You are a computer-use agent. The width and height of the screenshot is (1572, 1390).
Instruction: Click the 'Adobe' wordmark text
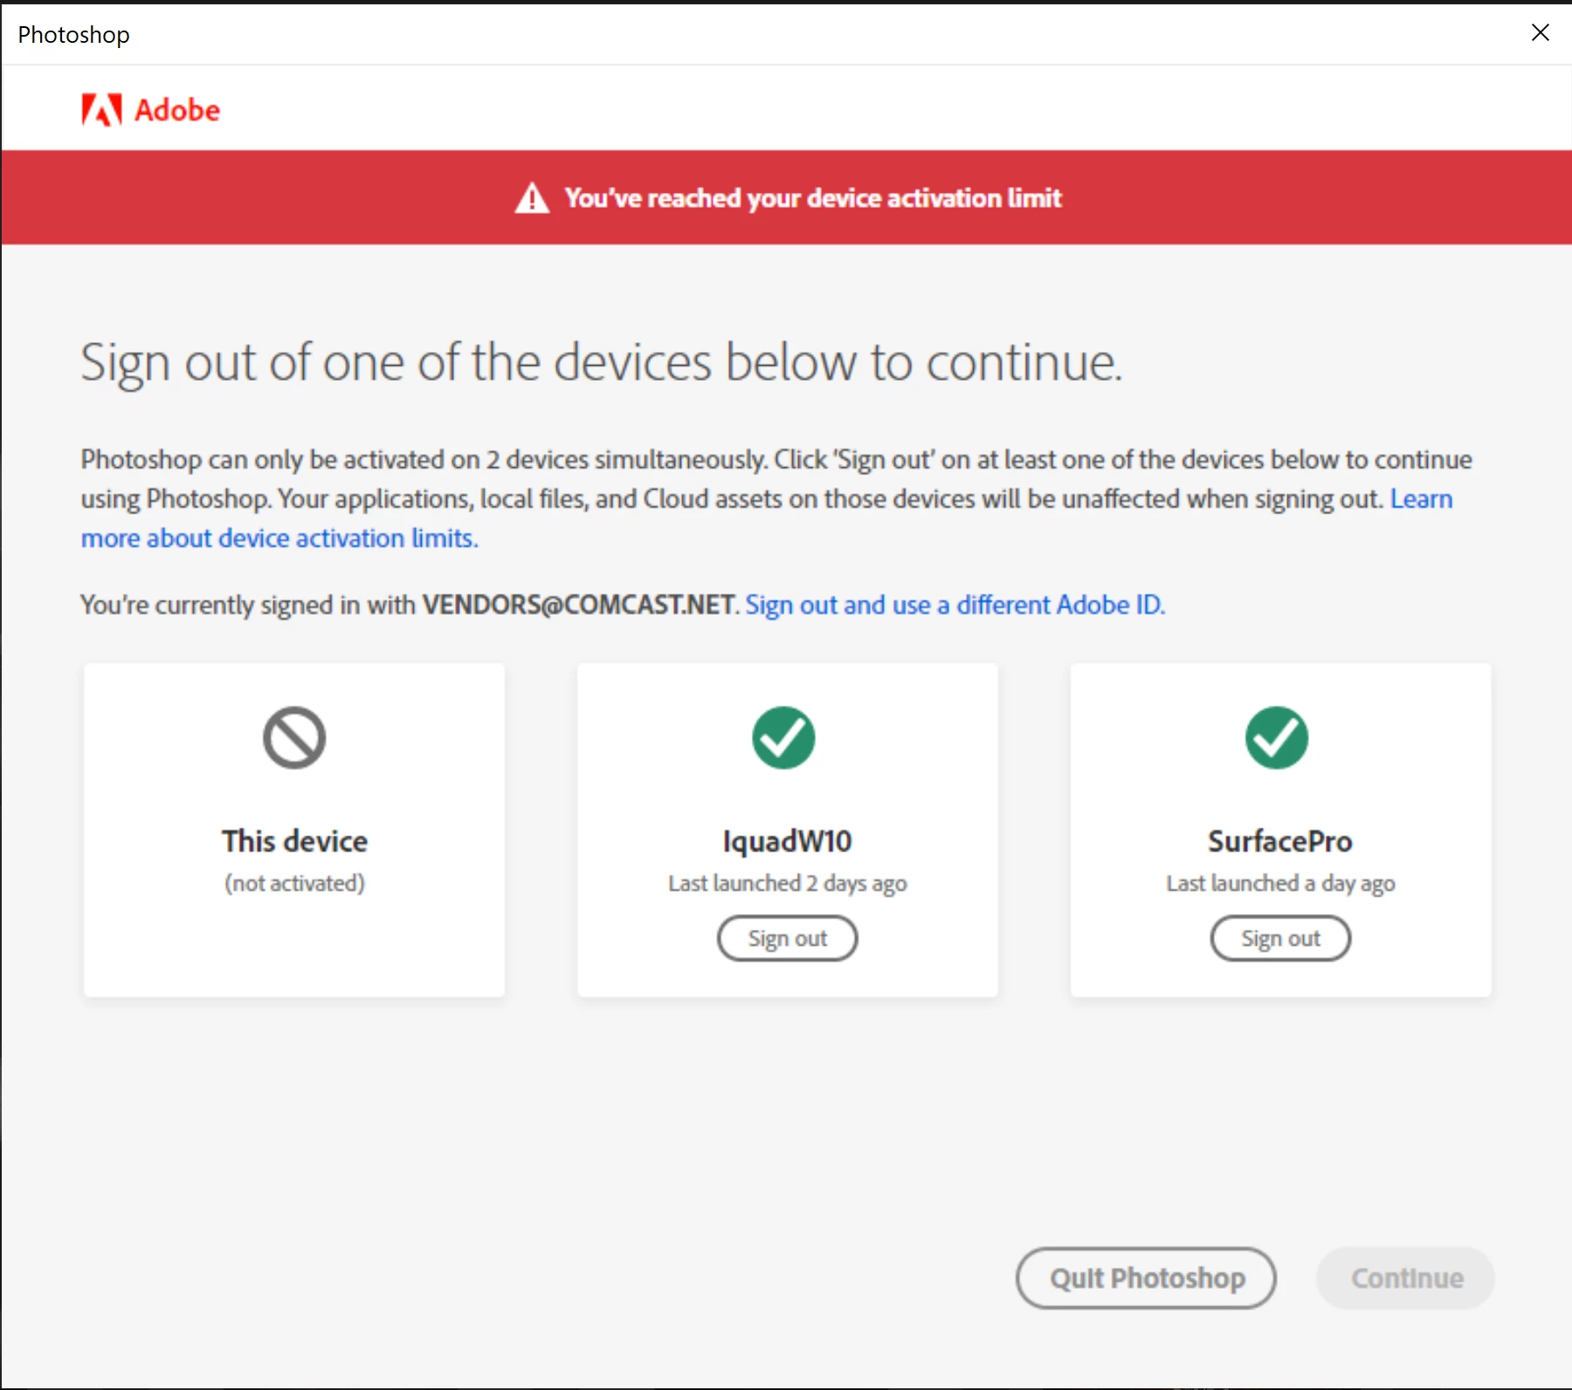pyautogui.click(x=177, y=111)
